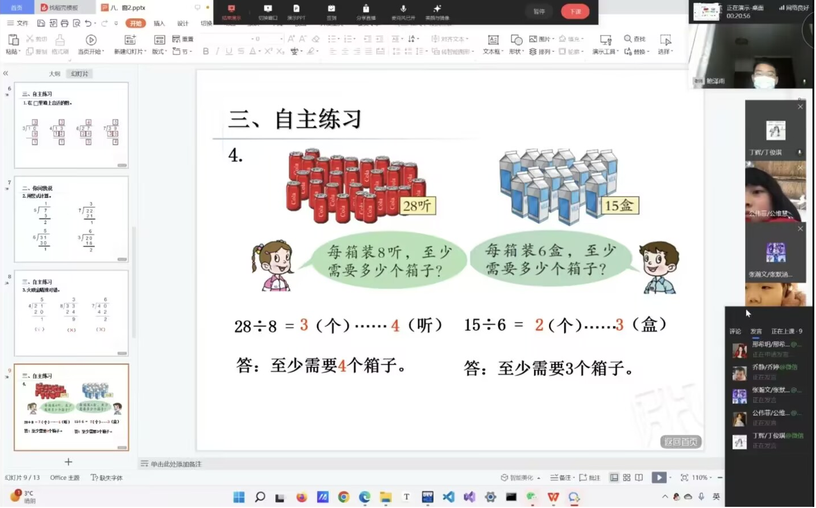Click the text box (文本框) tool
Image resolution: width=816 pixels, height=508 pixels.
(493, 40)
